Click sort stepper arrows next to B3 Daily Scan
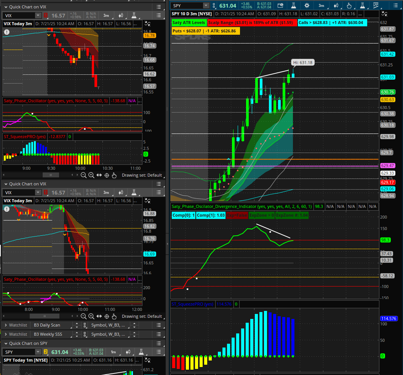The height and width of the screenshot is (375, 403). [x=77, y=325]
